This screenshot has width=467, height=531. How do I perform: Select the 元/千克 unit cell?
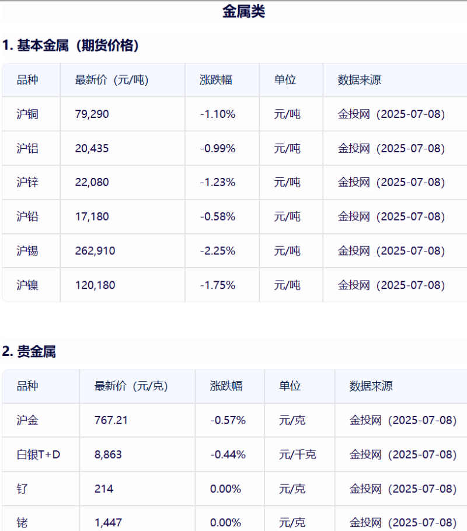(x=297, y=455)
